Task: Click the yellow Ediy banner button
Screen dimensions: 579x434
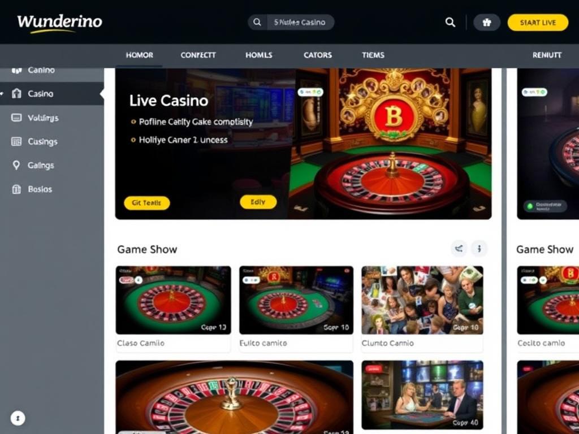Action: [x=258, y=202]
